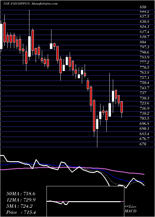Click the 676.7 price axis label
Screen dimensions: 155x217
pyautogui.click(x=144, y=139)
